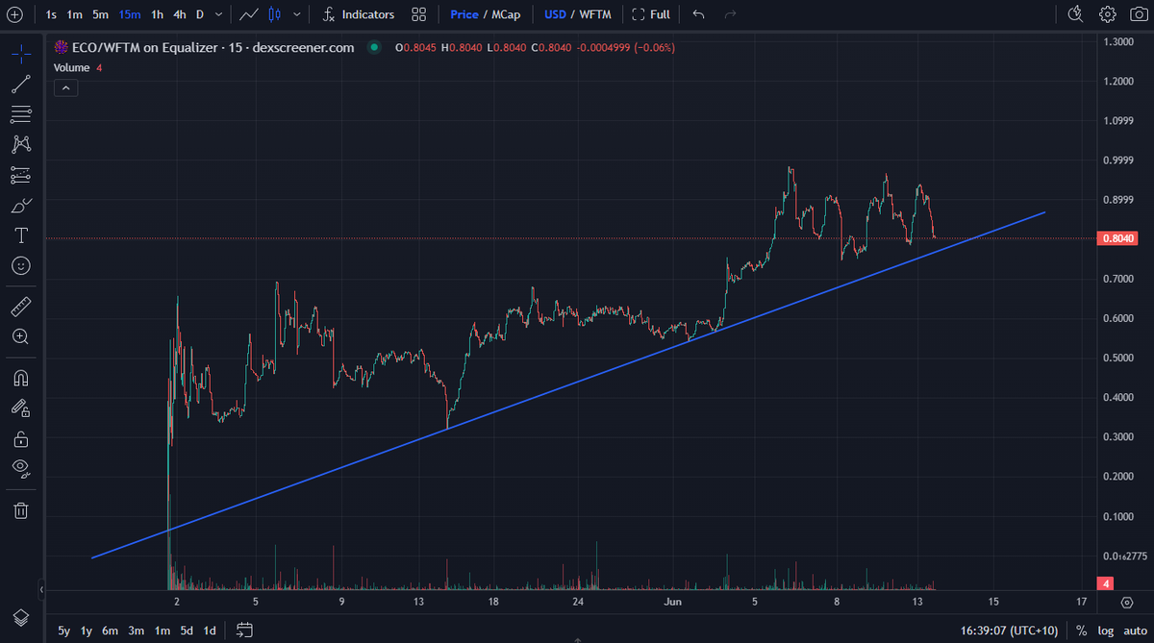Screen dimensions: 1154x643
Task: Select the candlestick chart style icon
Action: coord(275,14)
